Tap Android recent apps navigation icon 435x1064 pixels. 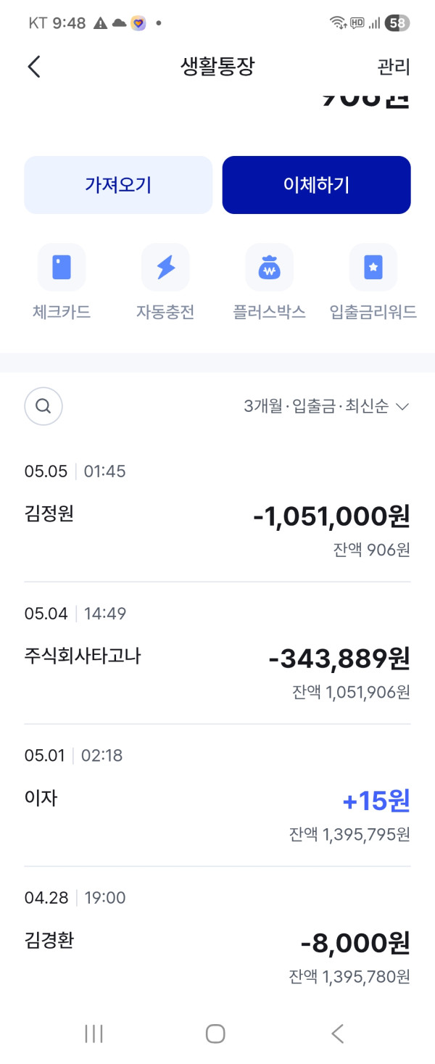coord(94,1034)
